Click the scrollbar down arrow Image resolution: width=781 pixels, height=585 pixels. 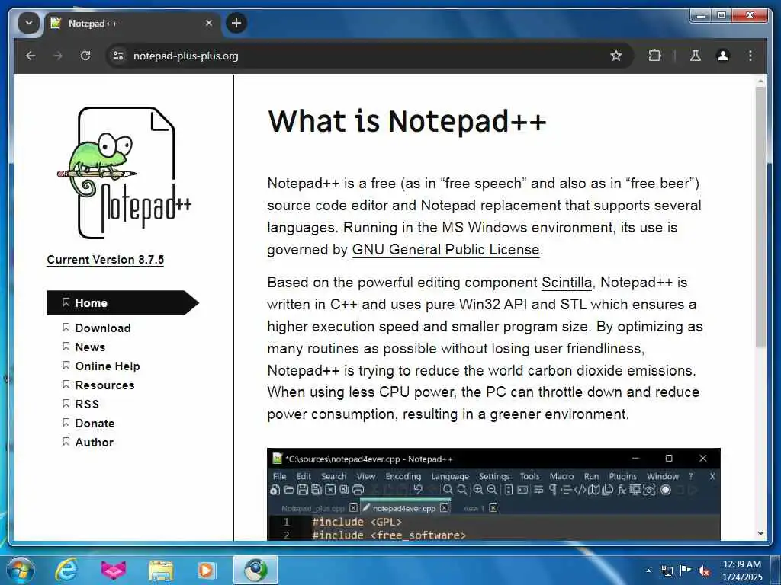tap(760, 534)
